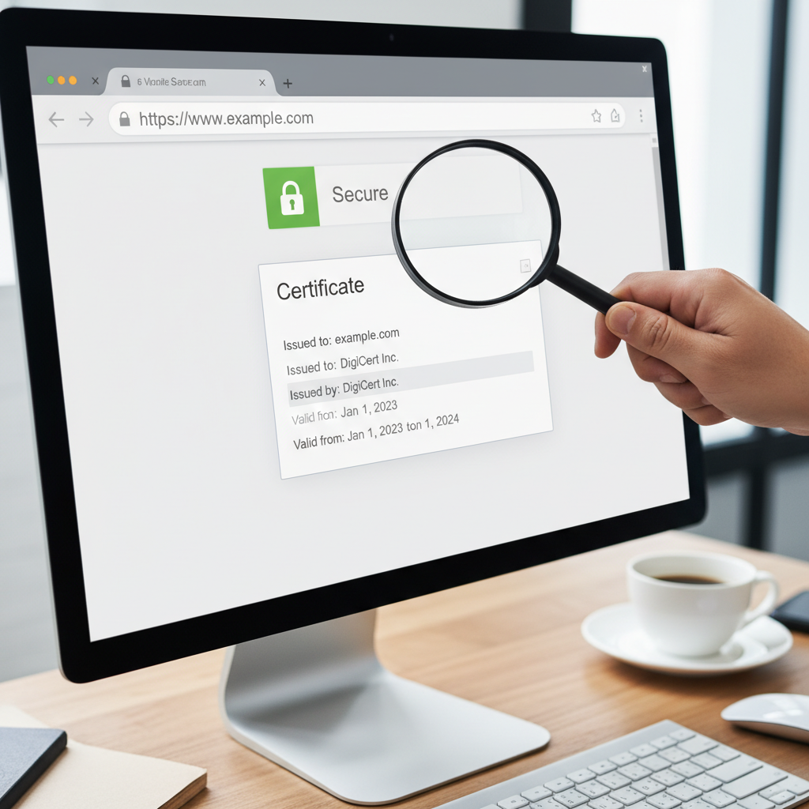
Task: Click the forward navigation arrow
Action: 86,119
